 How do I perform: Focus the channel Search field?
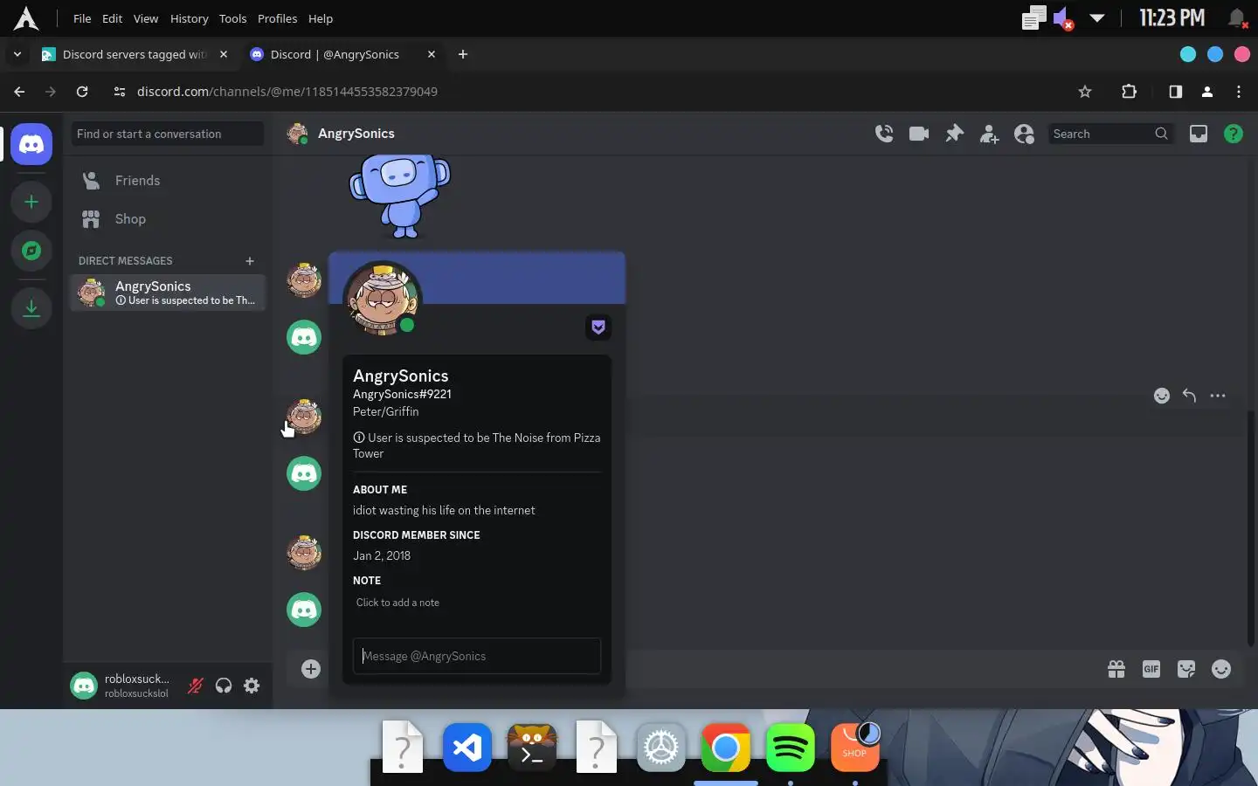(x=1109, y=134)
